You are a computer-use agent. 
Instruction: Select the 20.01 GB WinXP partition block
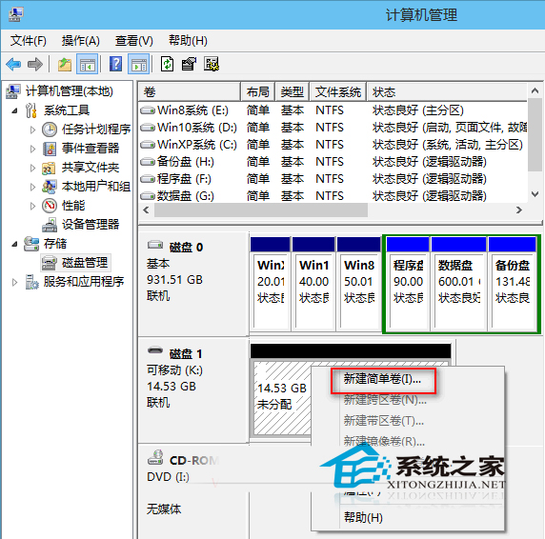click(270, 284)
